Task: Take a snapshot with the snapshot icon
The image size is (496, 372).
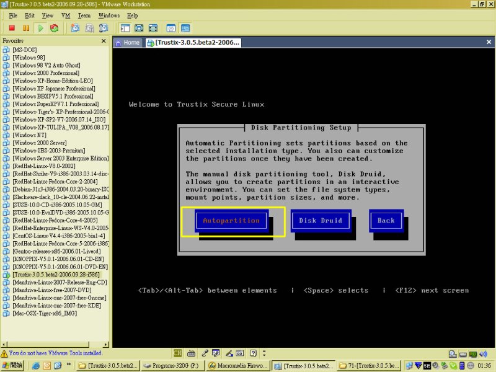Action: pyautogui.click(x=75, y=28)
